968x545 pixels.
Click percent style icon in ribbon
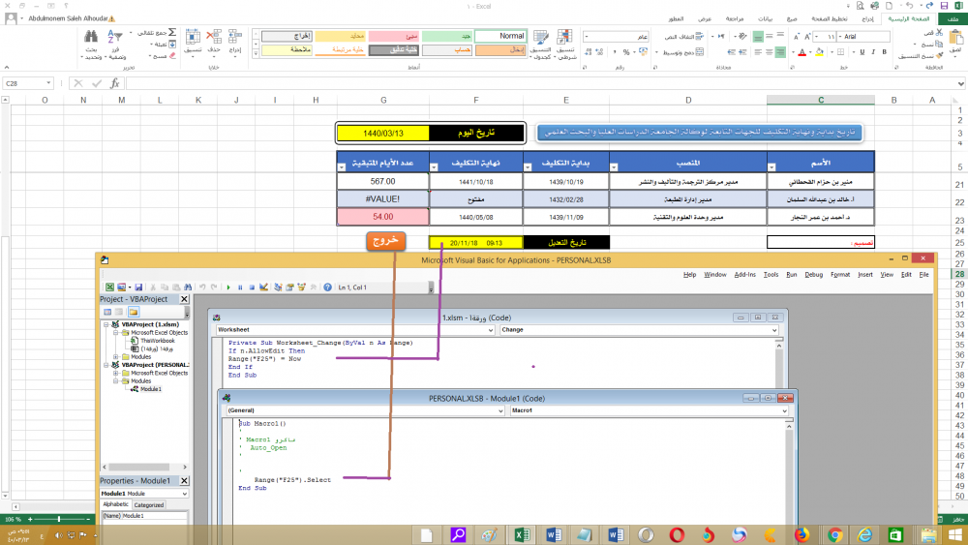[626, 52]
